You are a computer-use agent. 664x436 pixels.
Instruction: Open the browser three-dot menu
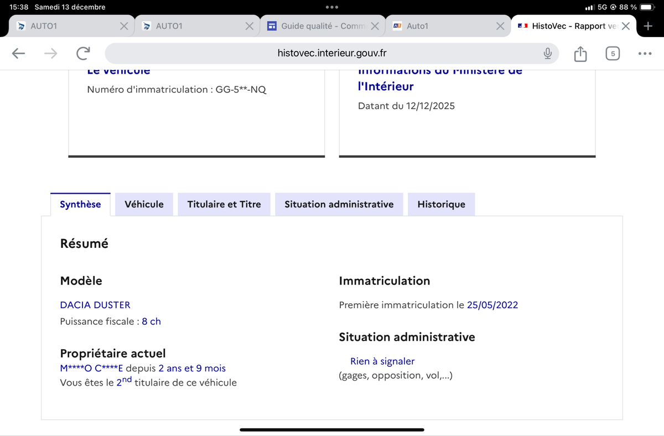645,54
